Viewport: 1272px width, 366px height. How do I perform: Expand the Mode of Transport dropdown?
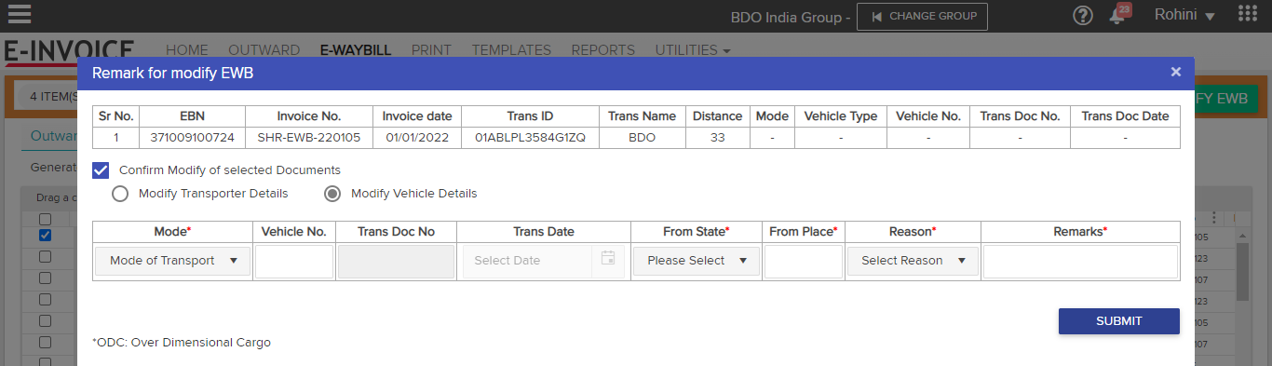click(x=173, y=261)
